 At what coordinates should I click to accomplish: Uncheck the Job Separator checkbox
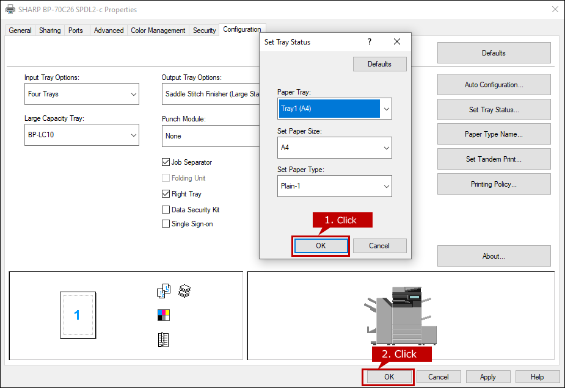[x=166, y=162]
